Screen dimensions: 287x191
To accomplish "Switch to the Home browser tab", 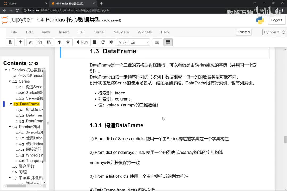I will [x=25, y=3].
